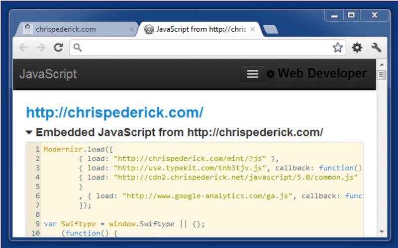
Task: Click the ]); text on line 7
Action: 85,205
